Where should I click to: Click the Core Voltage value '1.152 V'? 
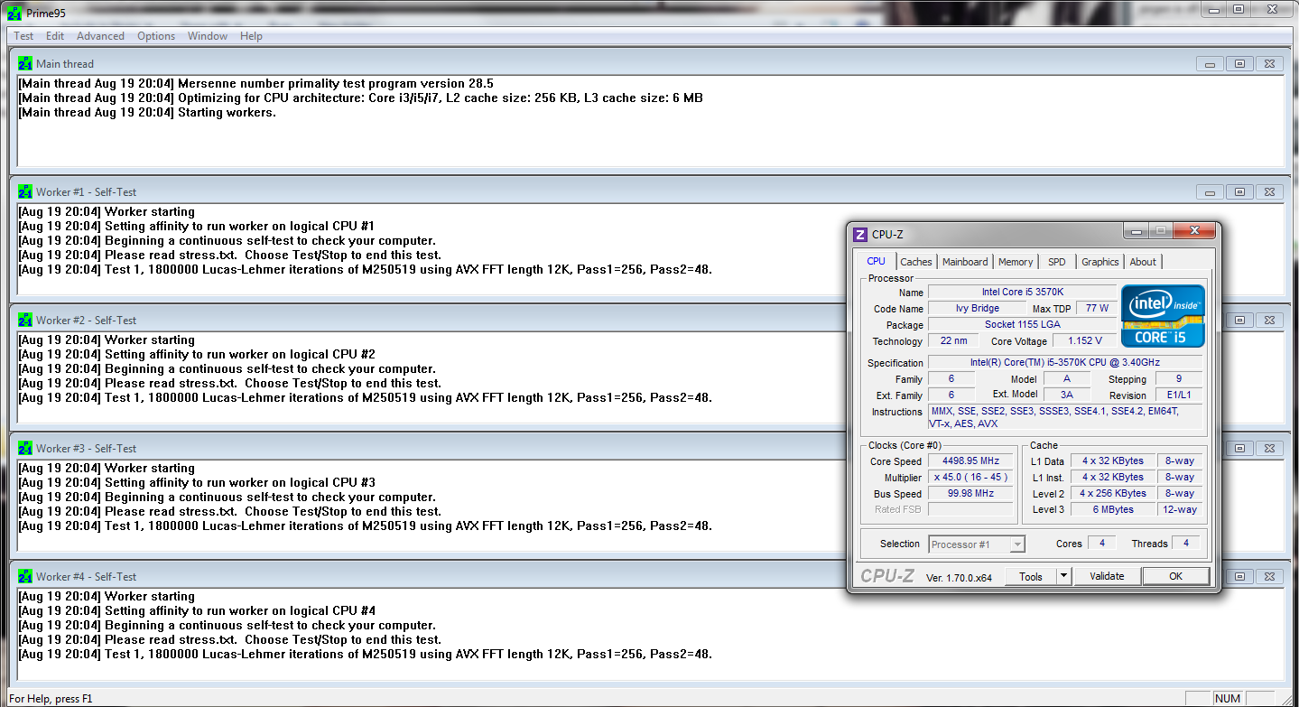1084,341
